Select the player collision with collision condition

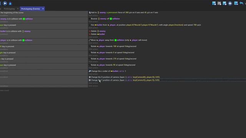click(x=16, y=40)
